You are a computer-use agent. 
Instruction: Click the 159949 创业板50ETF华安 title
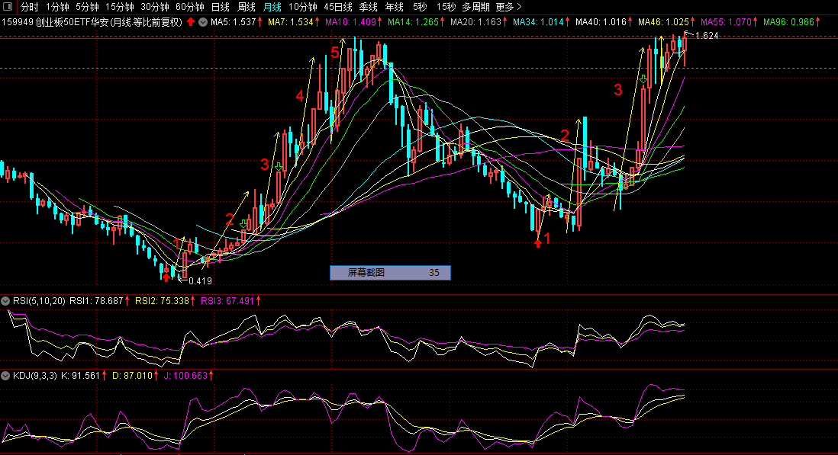(92, 22)
